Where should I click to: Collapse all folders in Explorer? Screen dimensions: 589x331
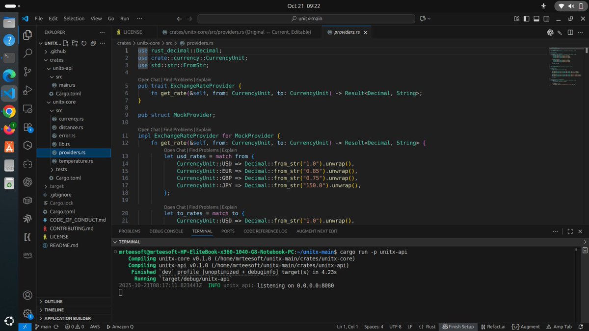click(x=92, y=43)
